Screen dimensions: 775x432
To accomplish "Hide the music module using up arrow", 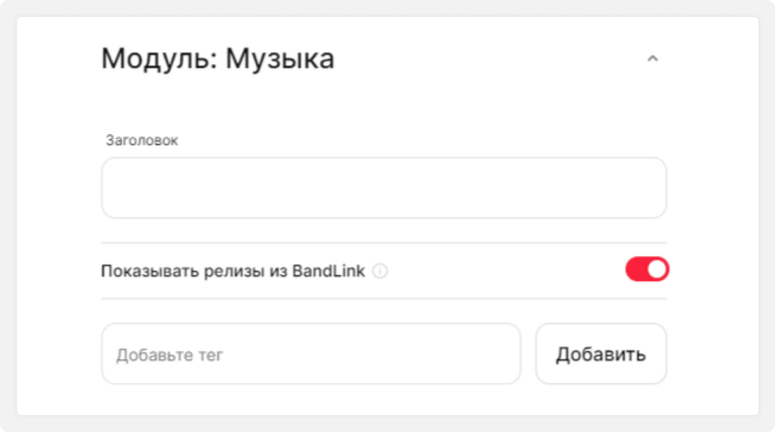I will (652, 59).
